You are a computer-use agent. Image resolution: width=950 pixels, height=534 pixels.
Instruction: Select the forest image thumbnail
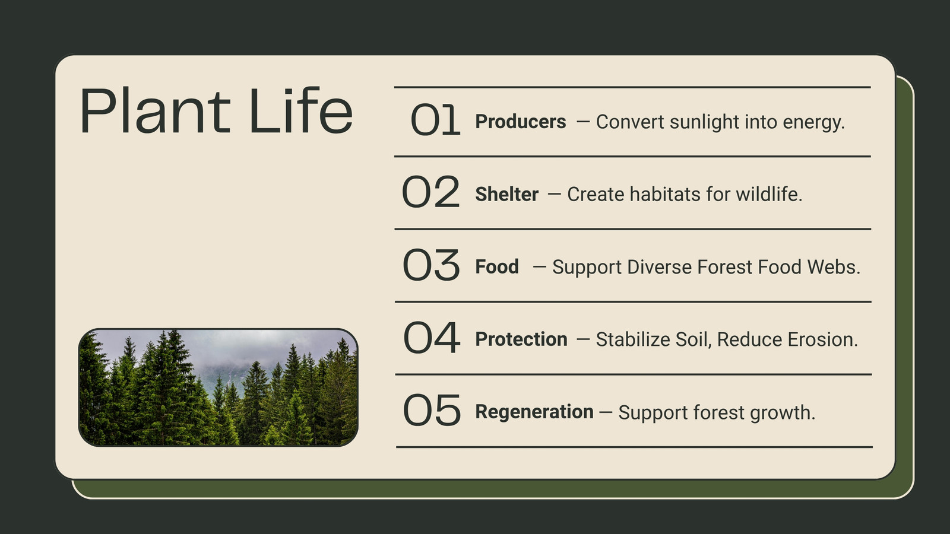(x=218, y=387)
